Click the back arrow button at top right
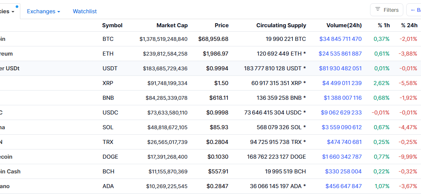Viewport: 421px width, 194px height. click(415, 10)
